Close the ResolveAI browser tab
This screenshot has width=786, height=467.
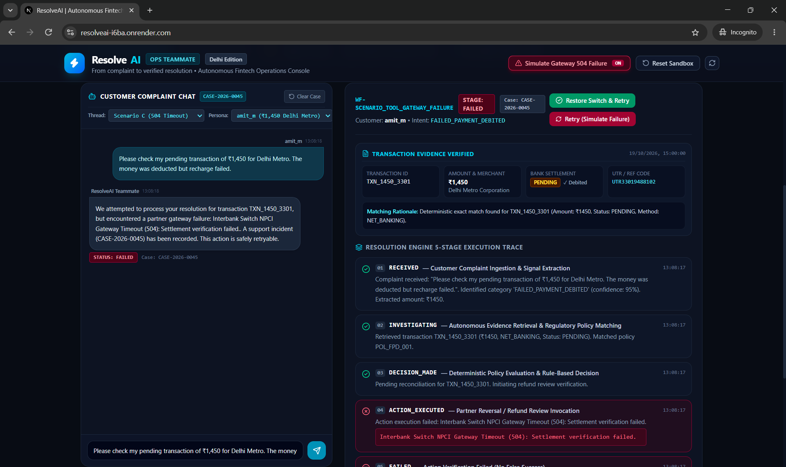[131, 10]
